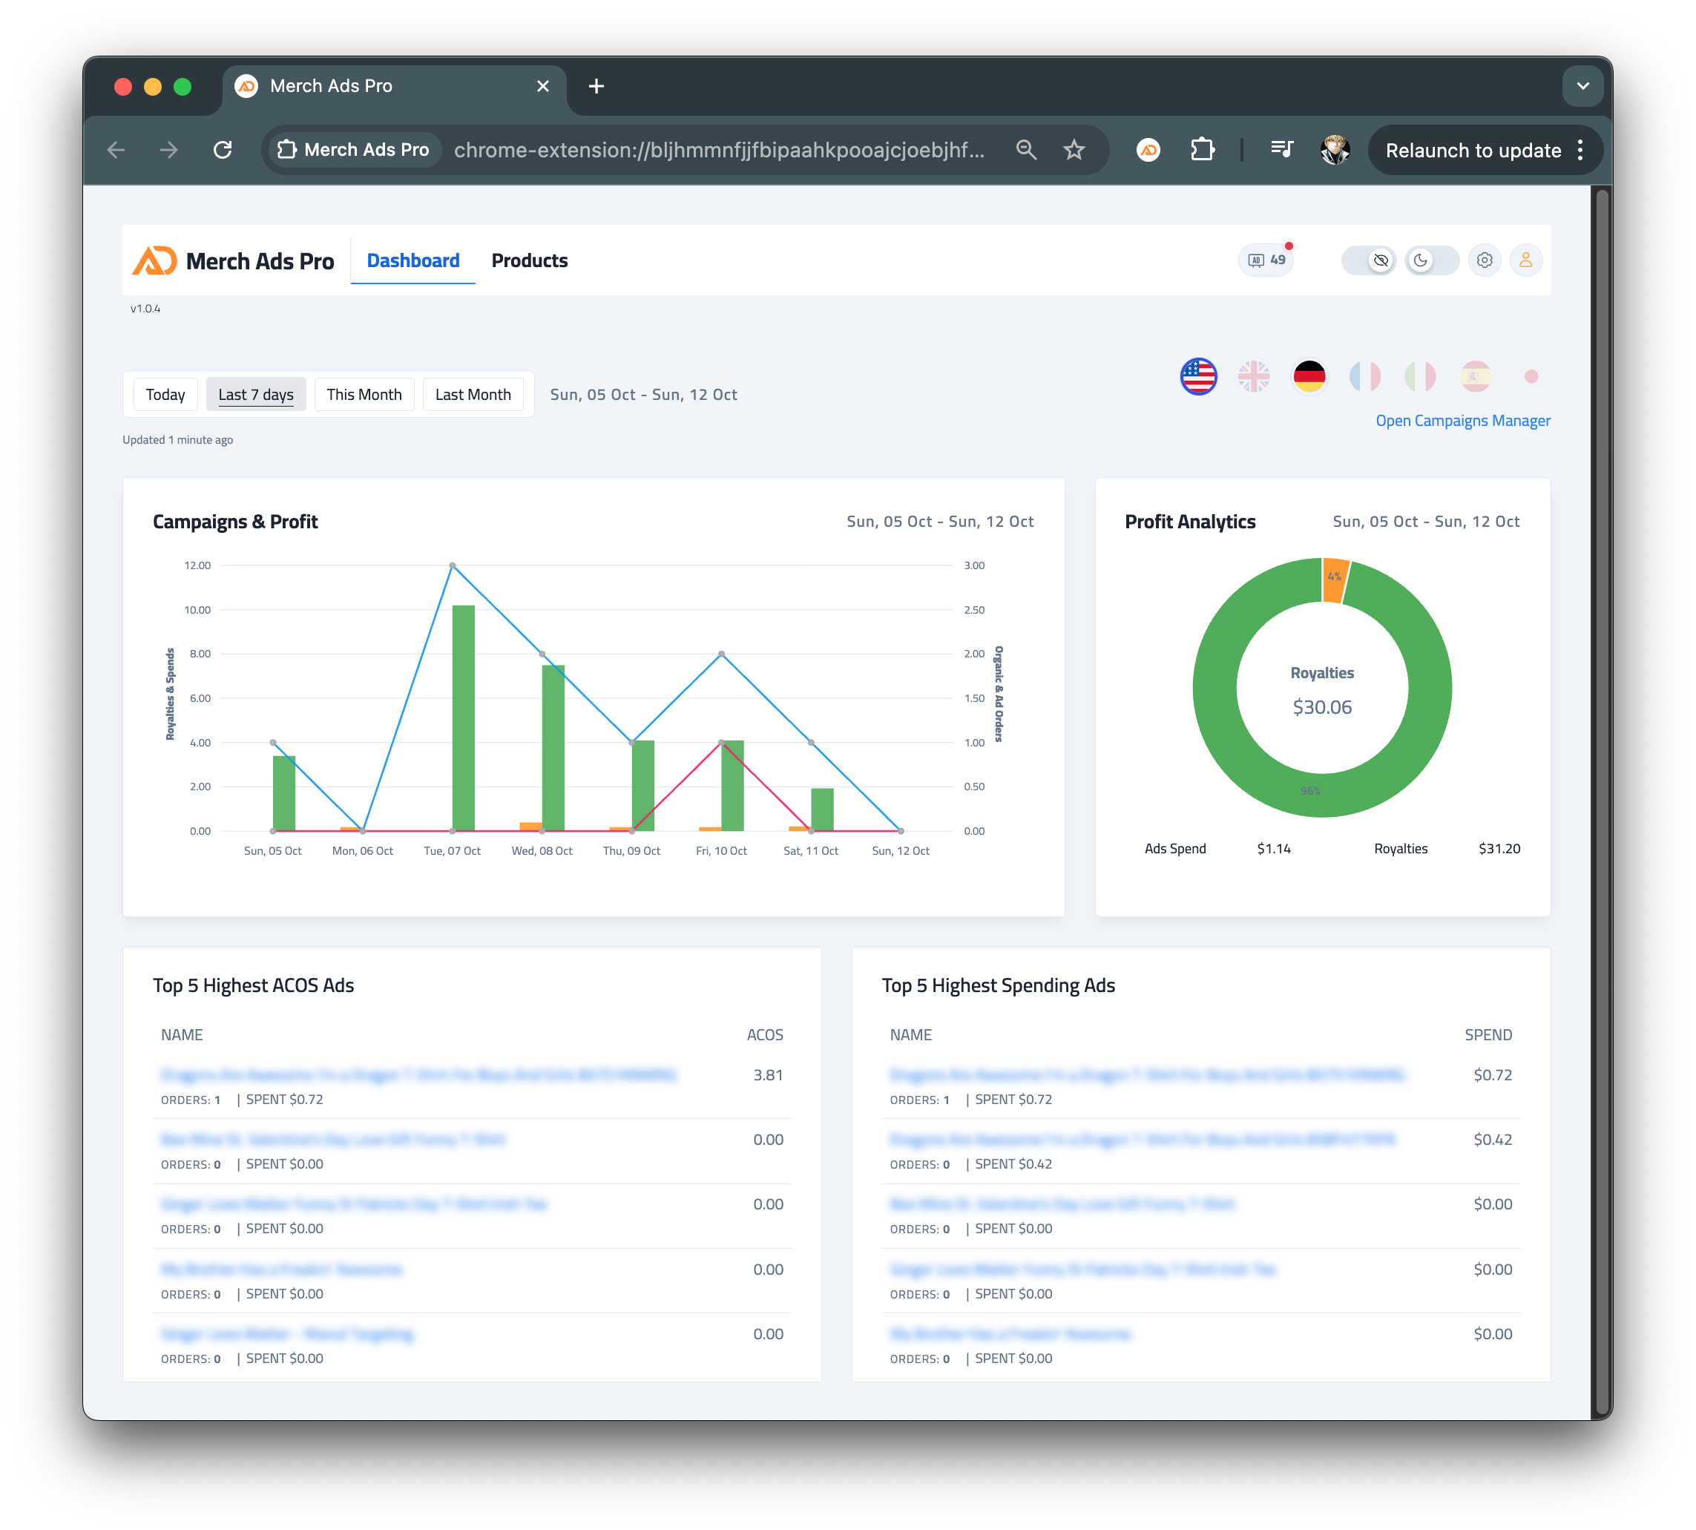Toggle the blur visibility switch
1696x1530 pixels.
(x=1378, y=260)
